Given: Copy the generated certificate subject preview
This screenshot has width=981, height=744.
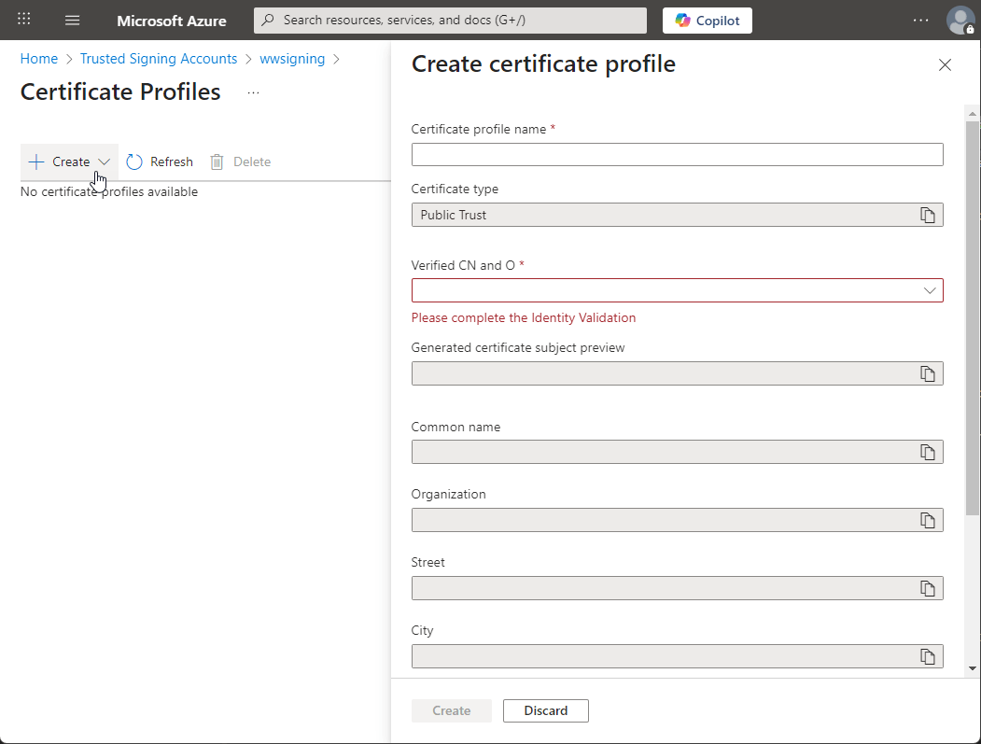Looking at the screenshot, I should (928, 373).
